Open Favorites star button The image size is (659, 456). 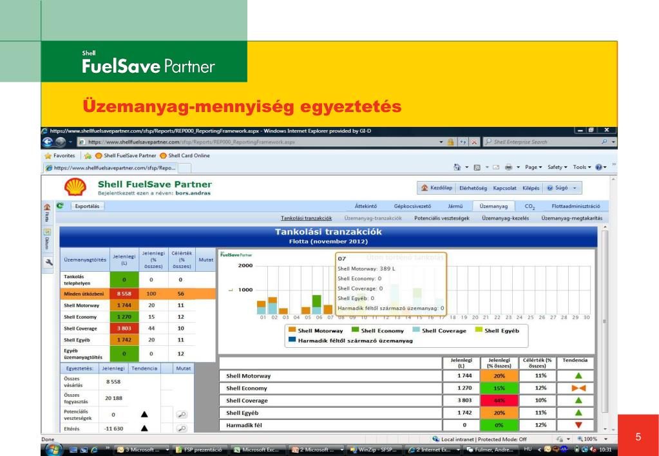tap(60, 155)
